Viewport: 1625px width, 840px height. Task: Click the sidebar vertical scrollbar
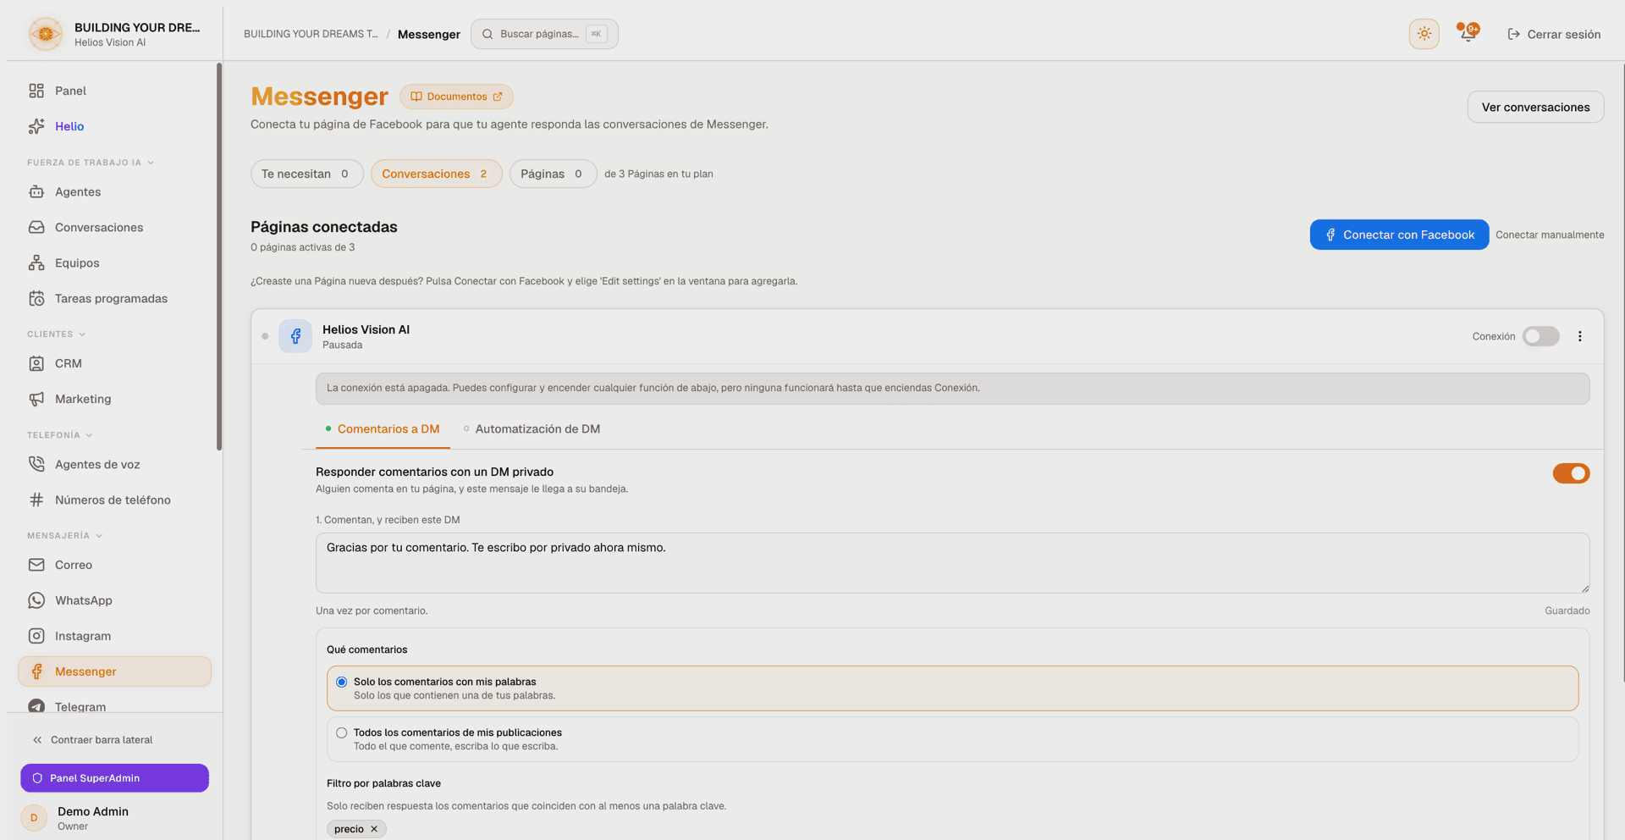pyautogui.click(x=219, y=257)
